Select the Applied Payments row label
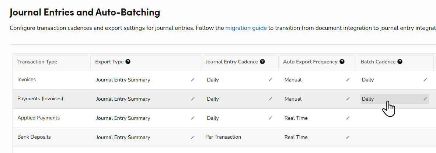 [x=38, y=118]
